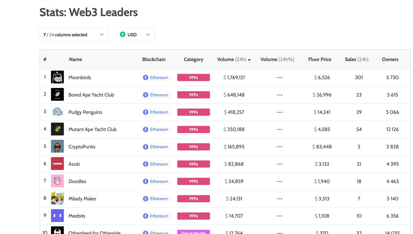Click Ethereum icon in Moonbirds row
The width and height of the screenshot is (413, 234).
pyautogui.click(x=146, y=78)
